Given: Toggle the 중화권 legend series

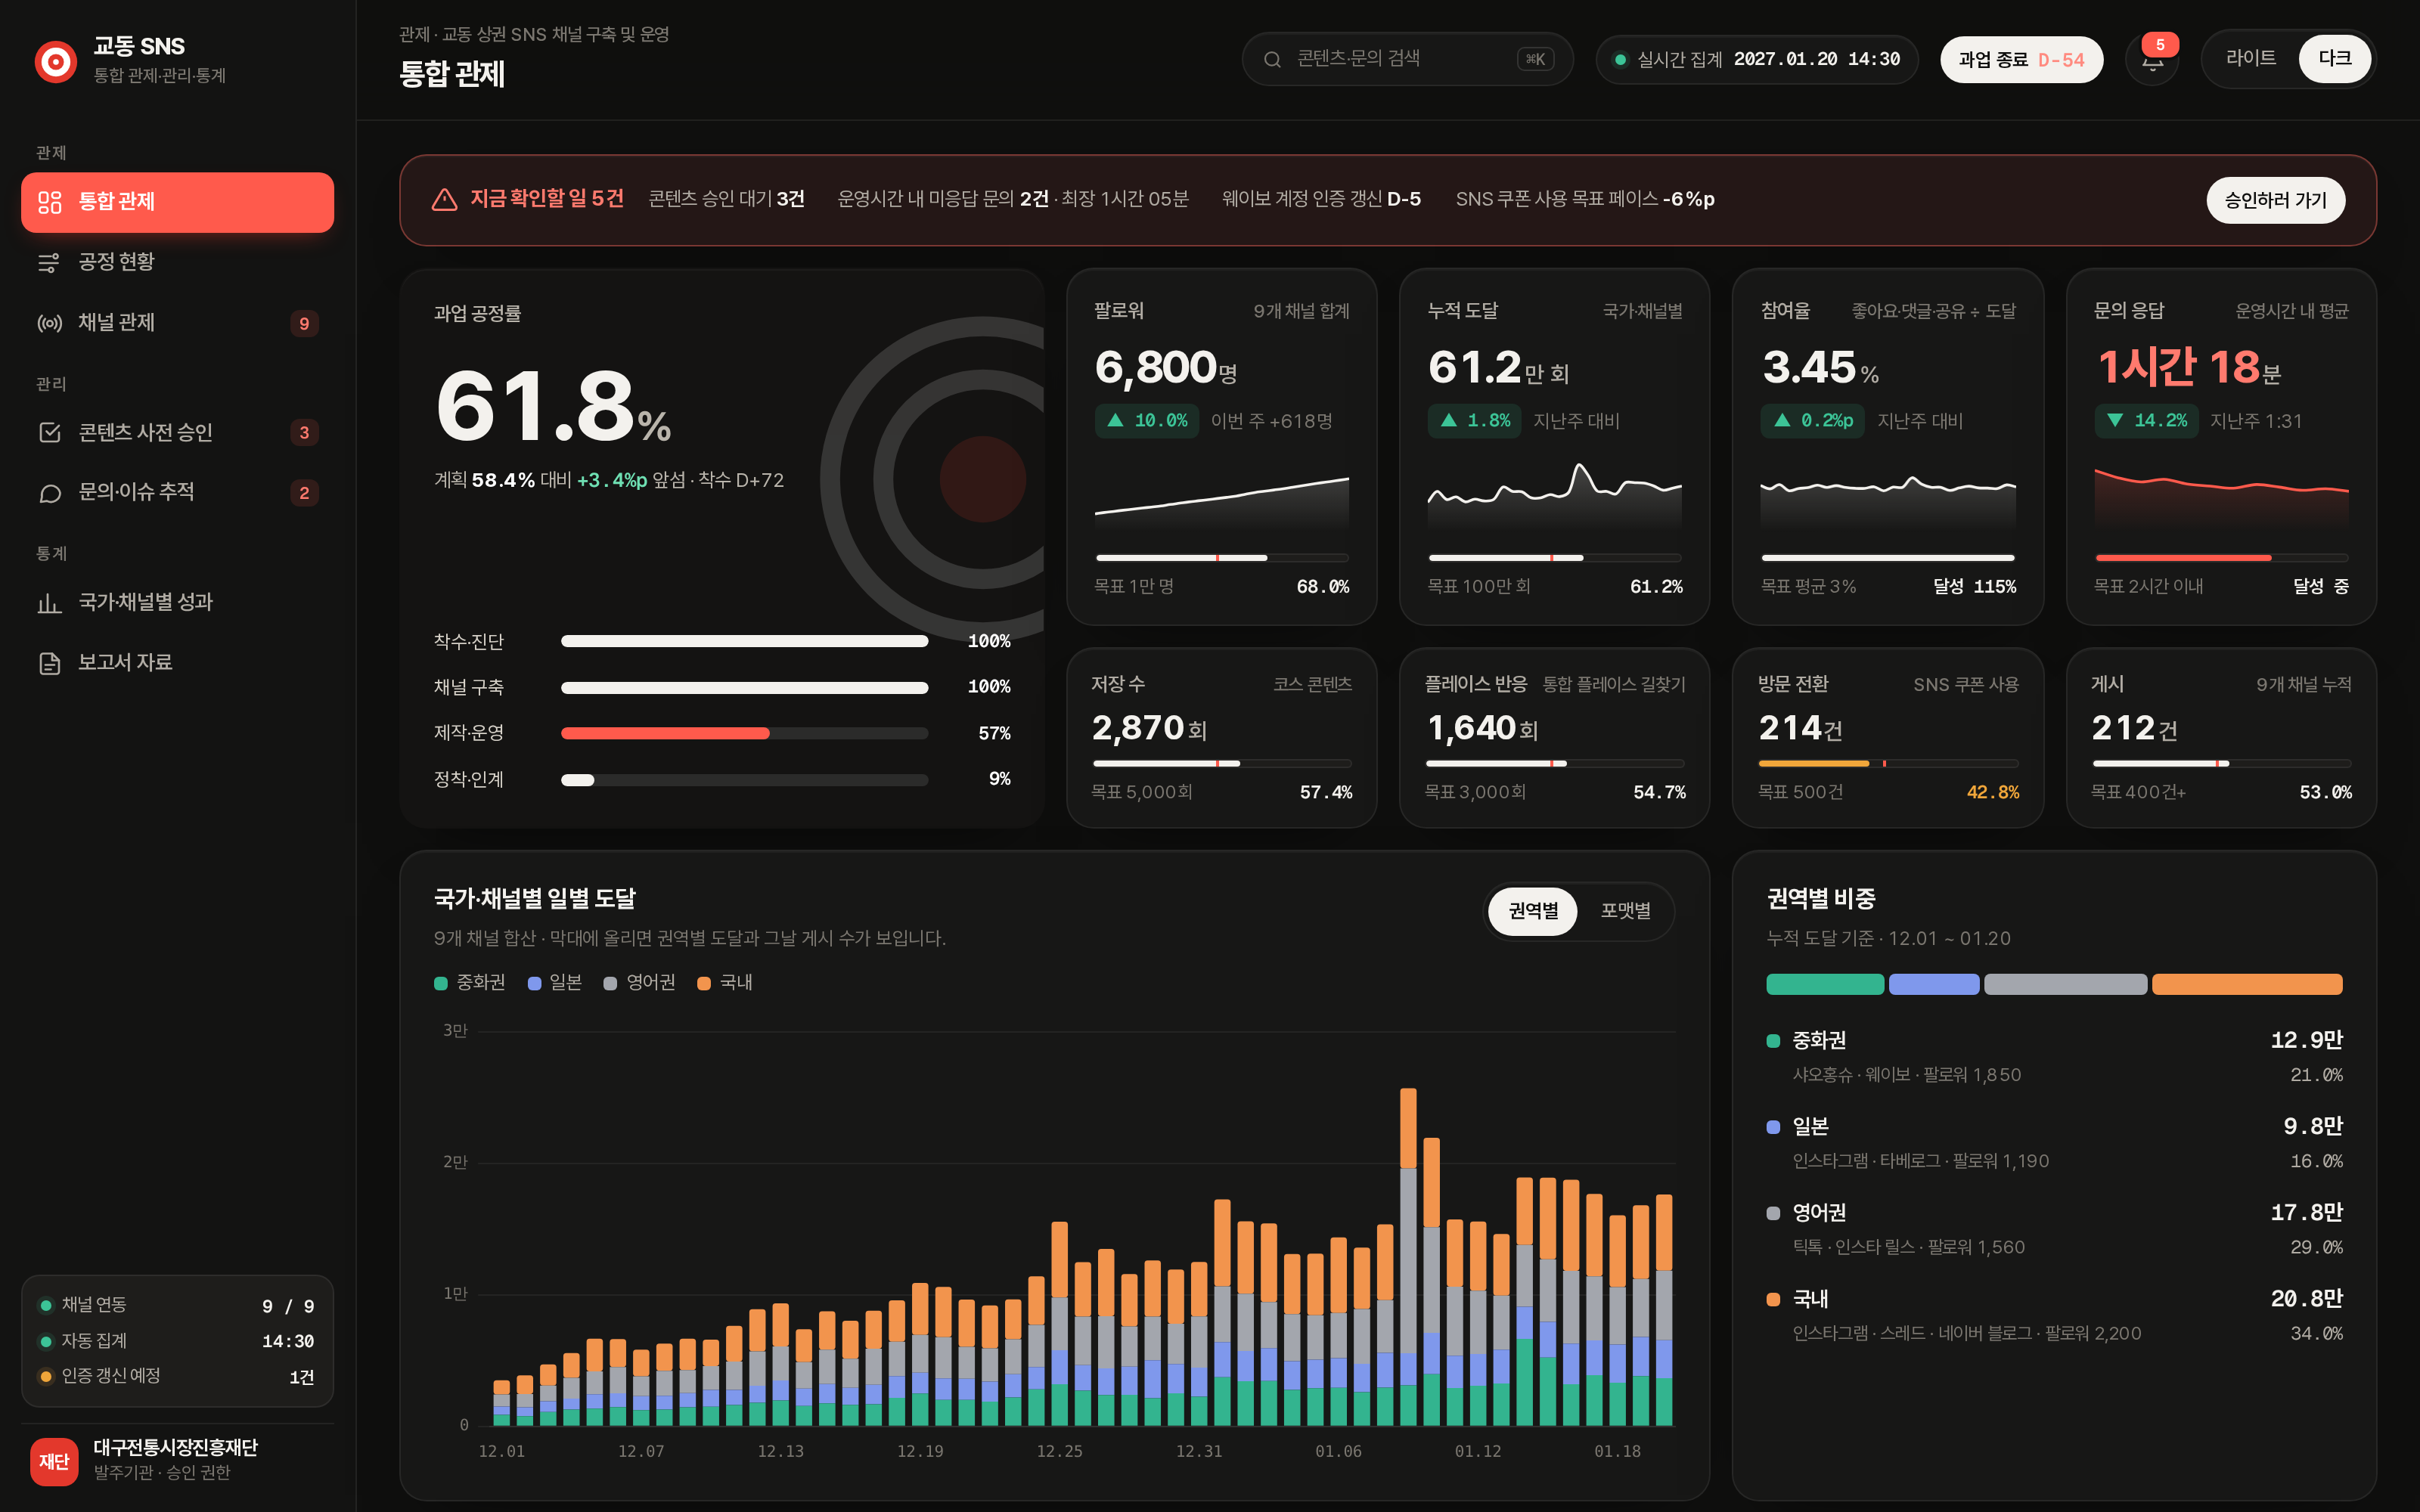Looking at the screenshot, I should [x=469, y=983].
